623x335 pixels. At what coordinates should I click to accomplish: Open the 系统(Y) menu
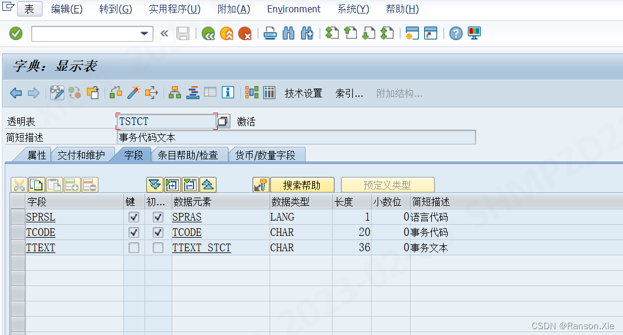(353, 9)
